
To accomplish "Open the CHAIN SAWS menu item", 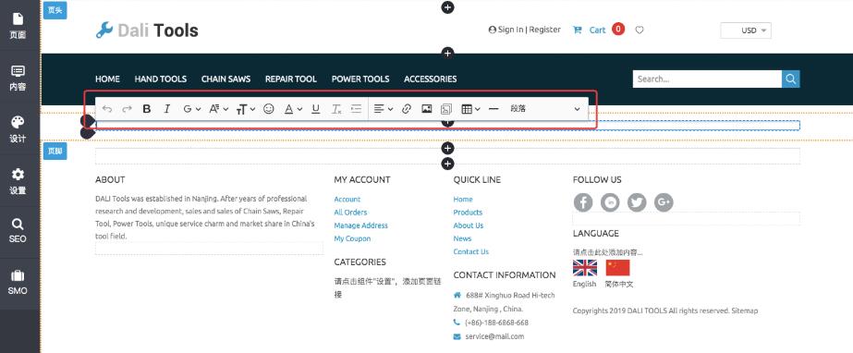I will tap(225, 79).
